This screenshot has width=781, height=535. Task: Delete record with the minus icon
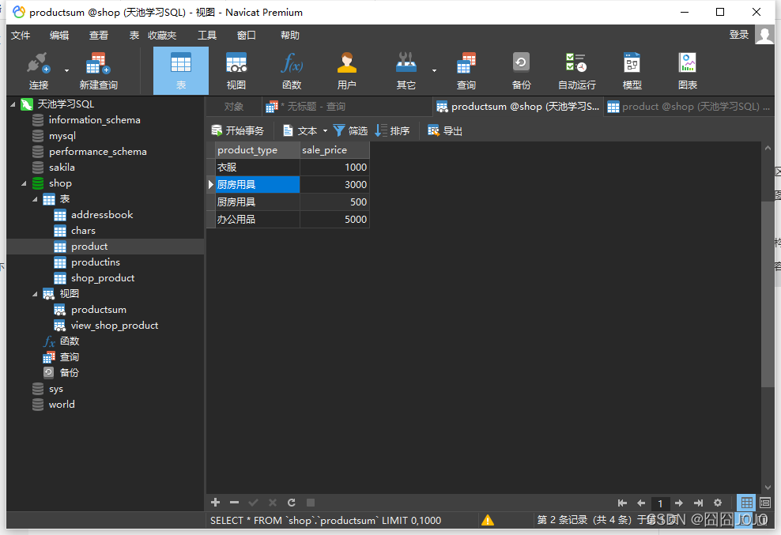235,502
